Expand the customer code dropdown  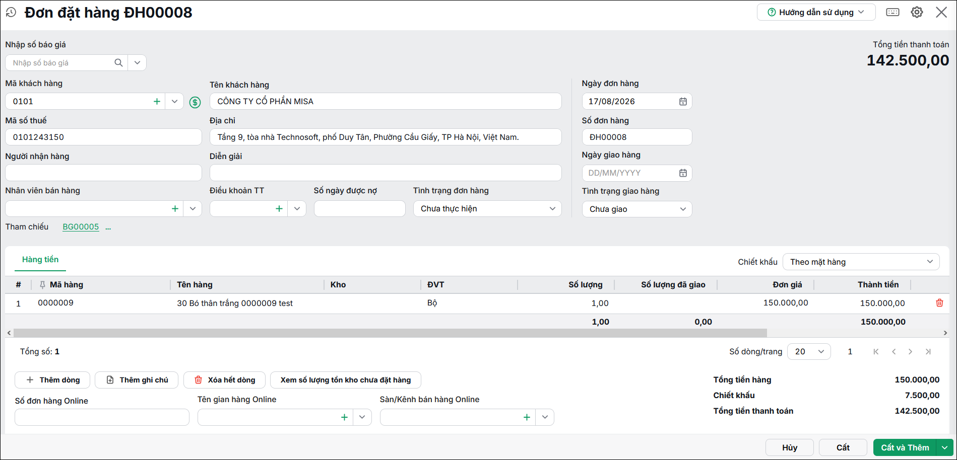point(174,101)
